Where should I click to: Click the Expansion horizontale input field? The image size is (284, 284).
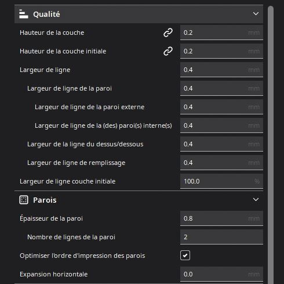pyautogui.click(x=221, y=274)
